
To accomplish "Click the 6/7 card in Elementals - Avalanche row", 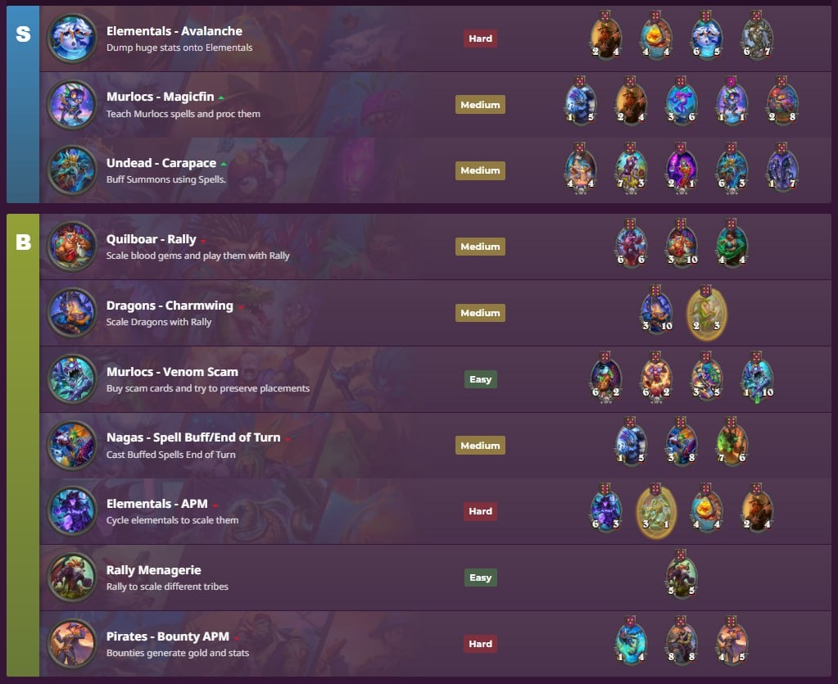I will coord(757,34).
